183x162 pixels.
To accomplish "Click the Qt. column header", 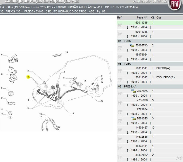I will coord(153,18).
